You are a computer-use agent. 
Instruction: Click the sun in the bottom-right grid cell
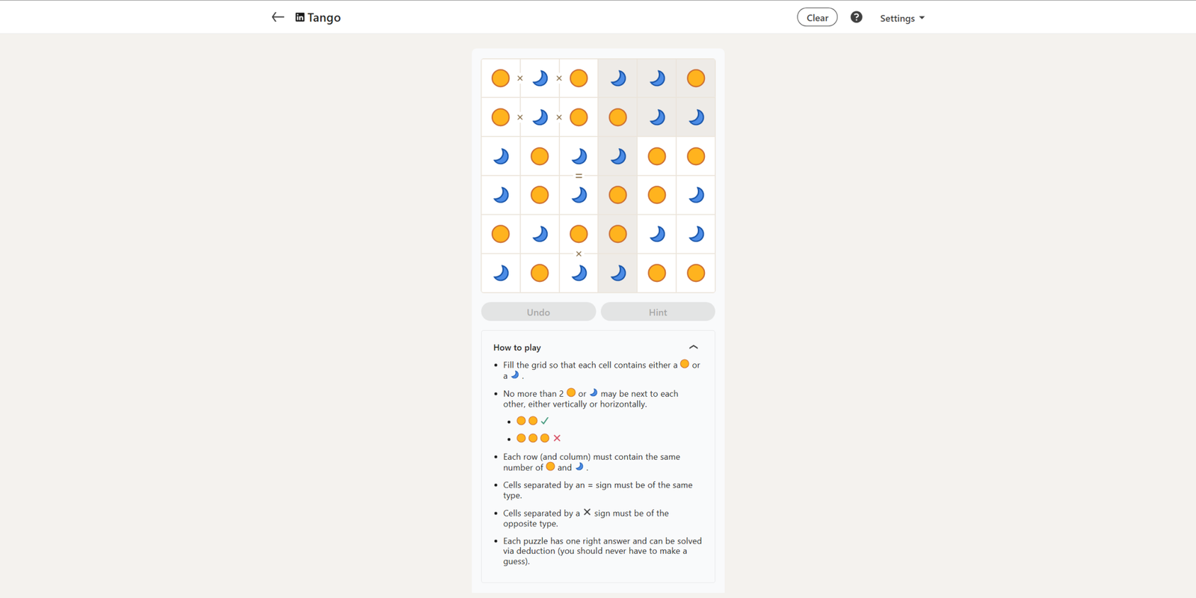[x=696, y=273]
